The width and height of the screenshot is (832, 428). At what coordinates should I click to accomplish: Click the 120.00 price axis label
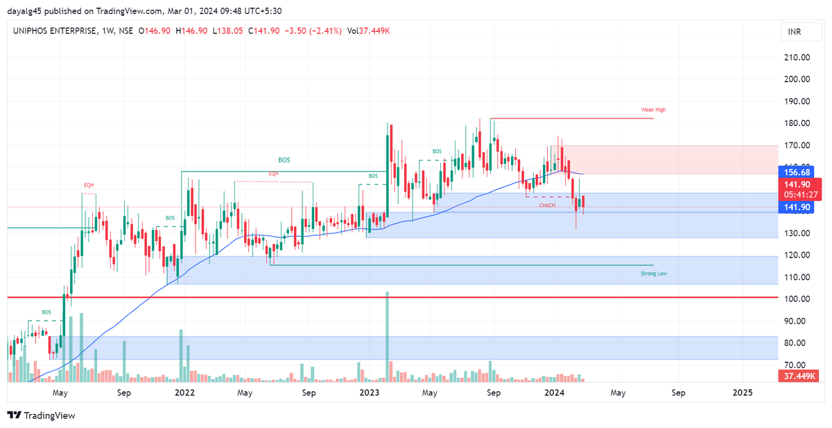[x=797, y=255]
